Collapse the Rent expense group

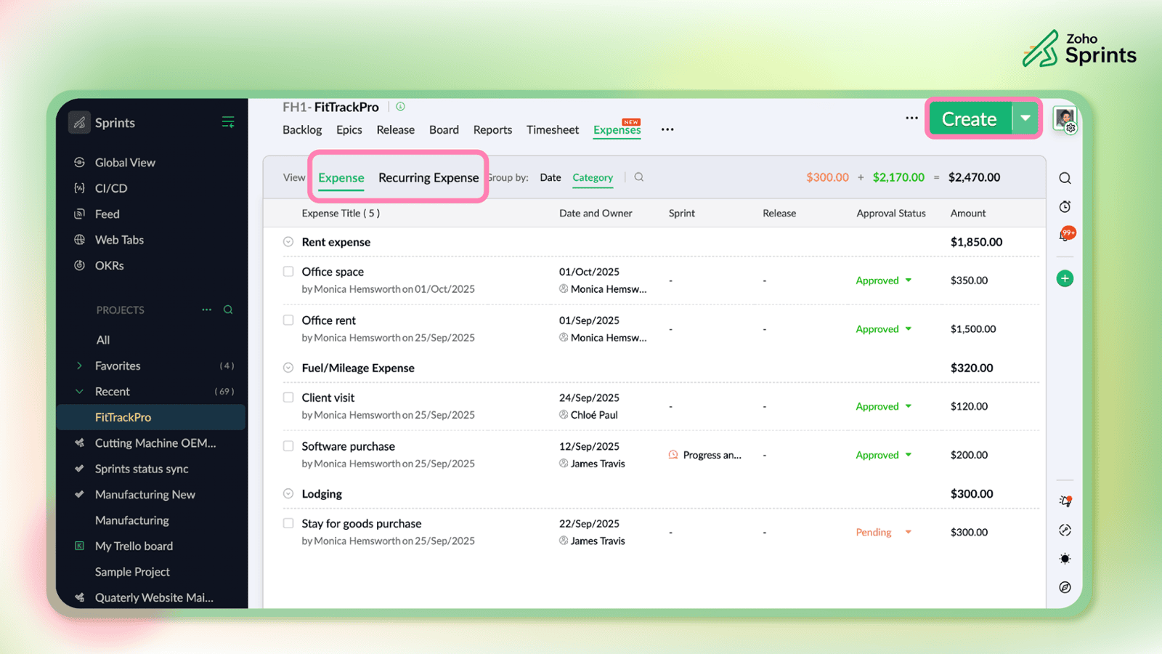click(288, 242)
